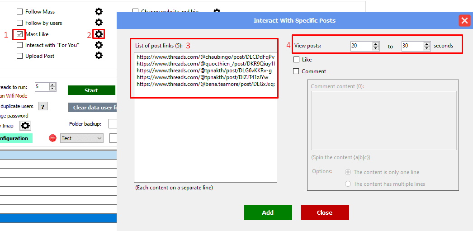Open Follow by users settings gear
The image size is (473, 231).
[x=99, y=23]
